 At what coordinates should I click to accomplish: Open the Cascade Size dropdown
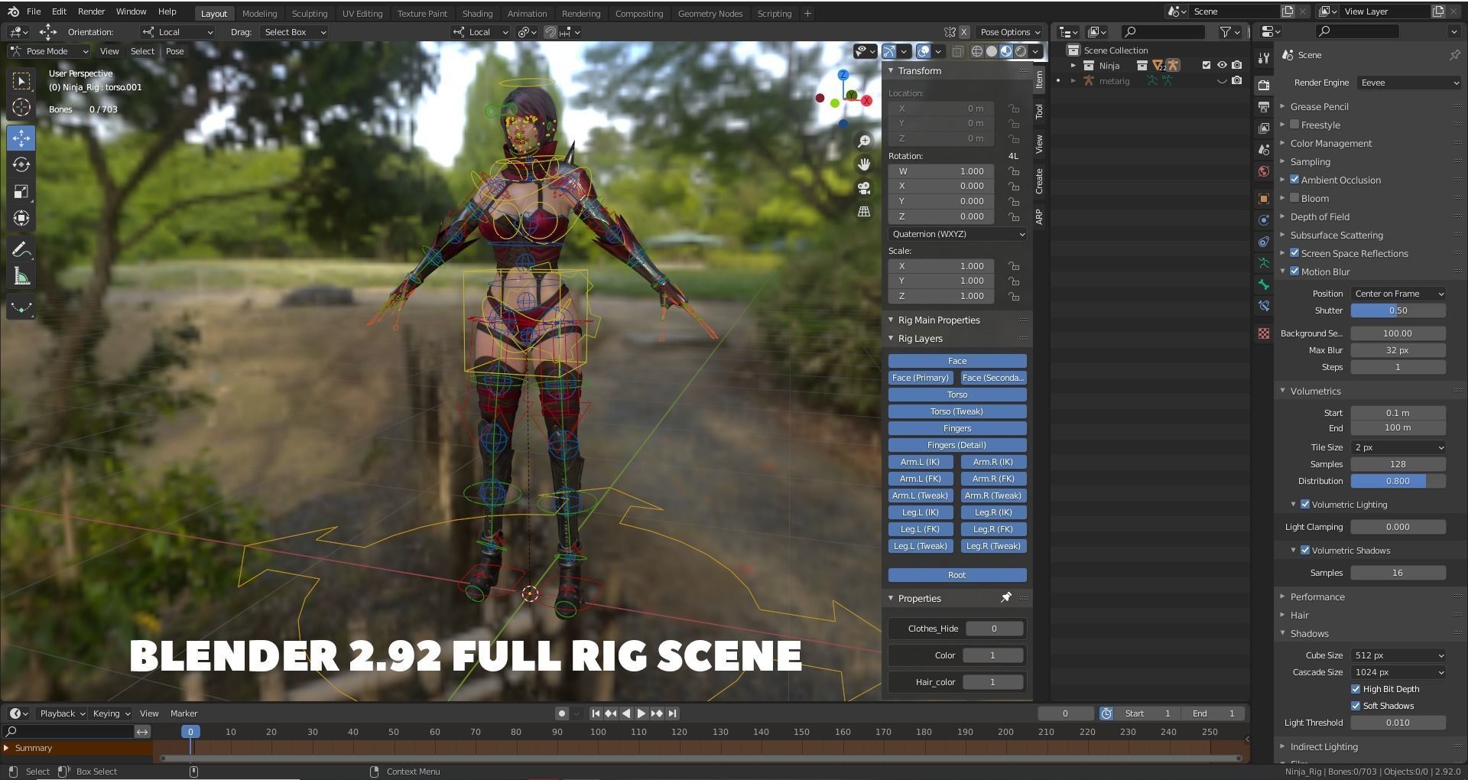pyautogui.click(x=1398, y=672)
